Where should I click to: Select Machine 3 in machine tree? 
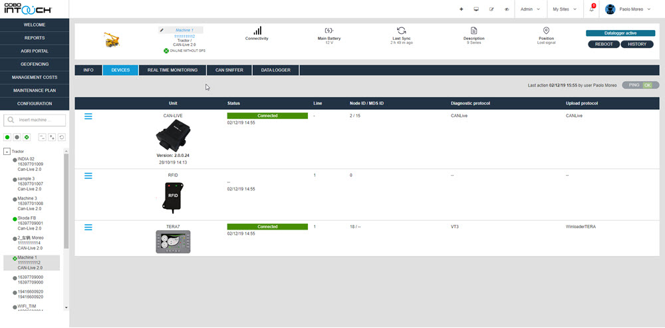click(30, 204)
